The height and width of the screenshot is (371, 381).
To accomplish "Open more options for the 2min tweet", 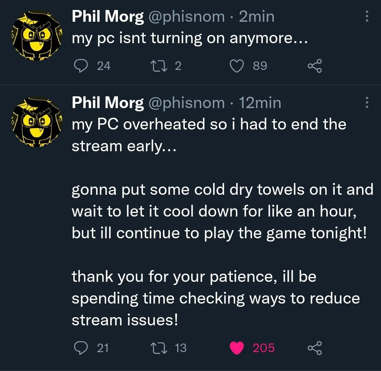I will pos(367,16).
